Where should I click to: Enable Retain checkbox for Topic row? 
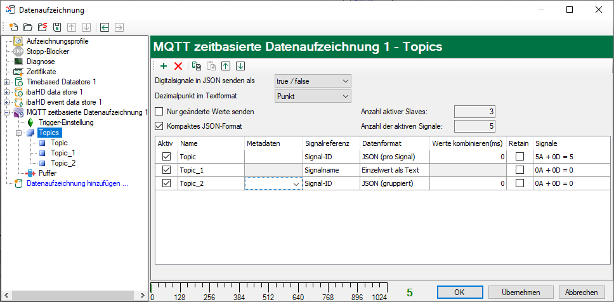(519, 157)
